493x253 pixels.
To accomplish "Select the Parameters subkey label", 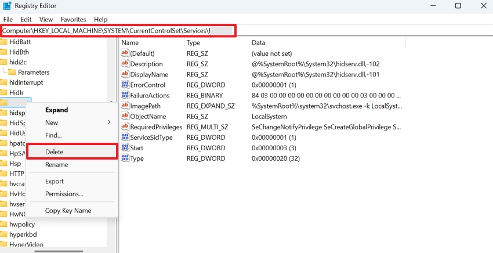I will 34,73.
